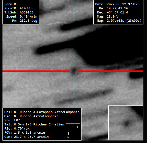Click the Msr line N. Ruocco AstroCampania
The image size is (147, 143).
[31, 116]
